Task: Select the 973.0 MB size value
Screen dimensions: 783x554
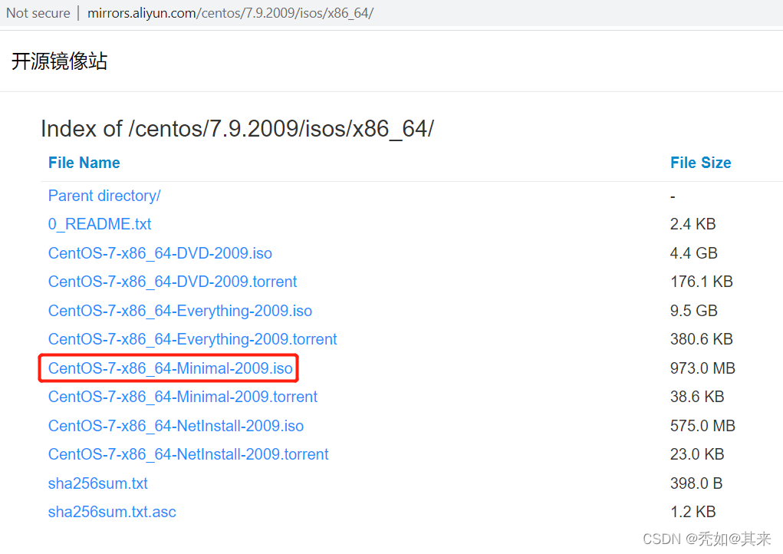Action: [x=702, y=368]
